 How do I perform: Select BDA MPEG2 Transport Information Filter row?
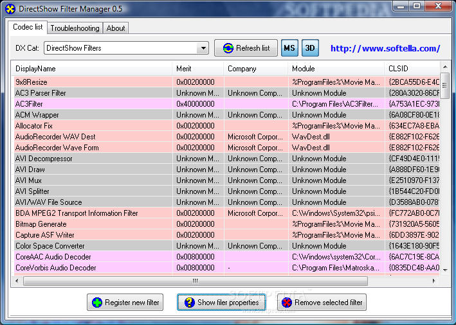[x=226, y=213]
